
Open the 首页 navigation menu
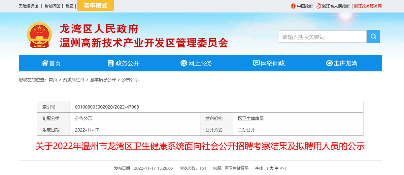[x=51, y=63]
